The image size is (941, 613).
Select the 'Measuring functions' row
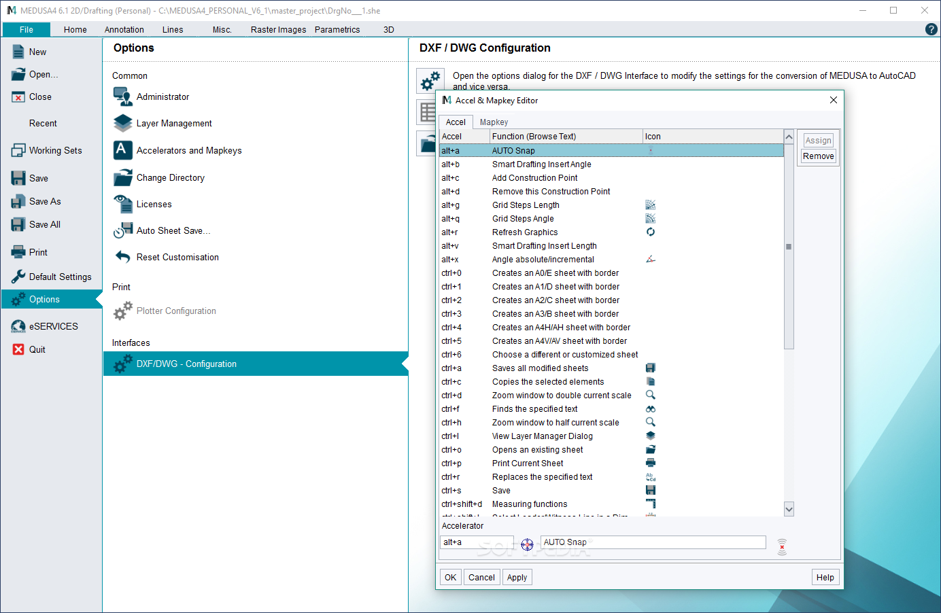point(611,504)
